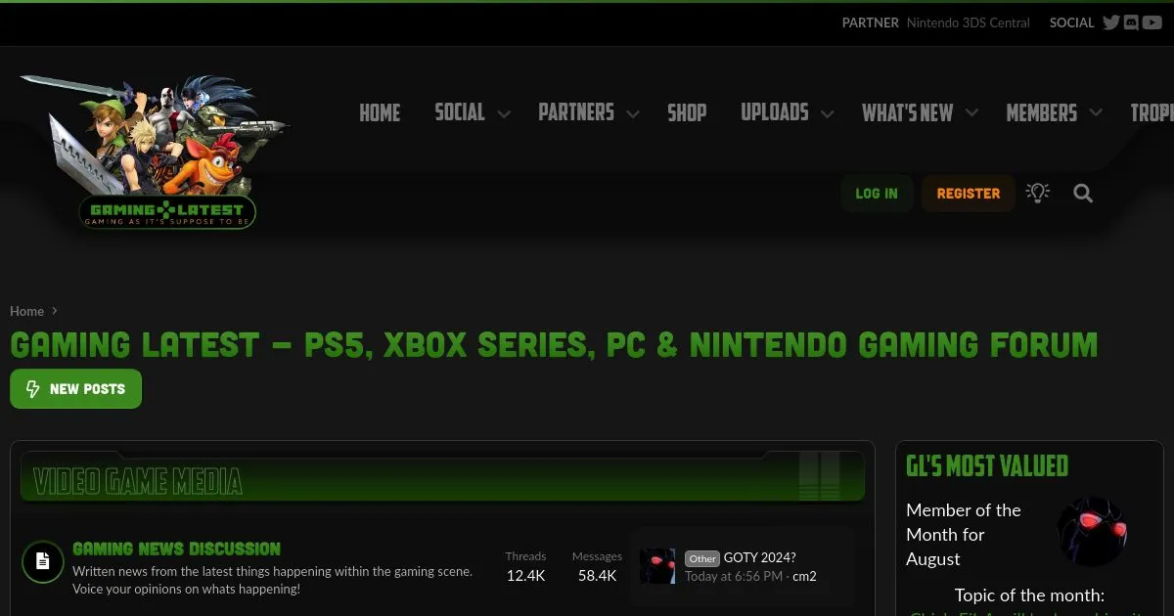Expand the Social menu chevron

coord(504,114)
